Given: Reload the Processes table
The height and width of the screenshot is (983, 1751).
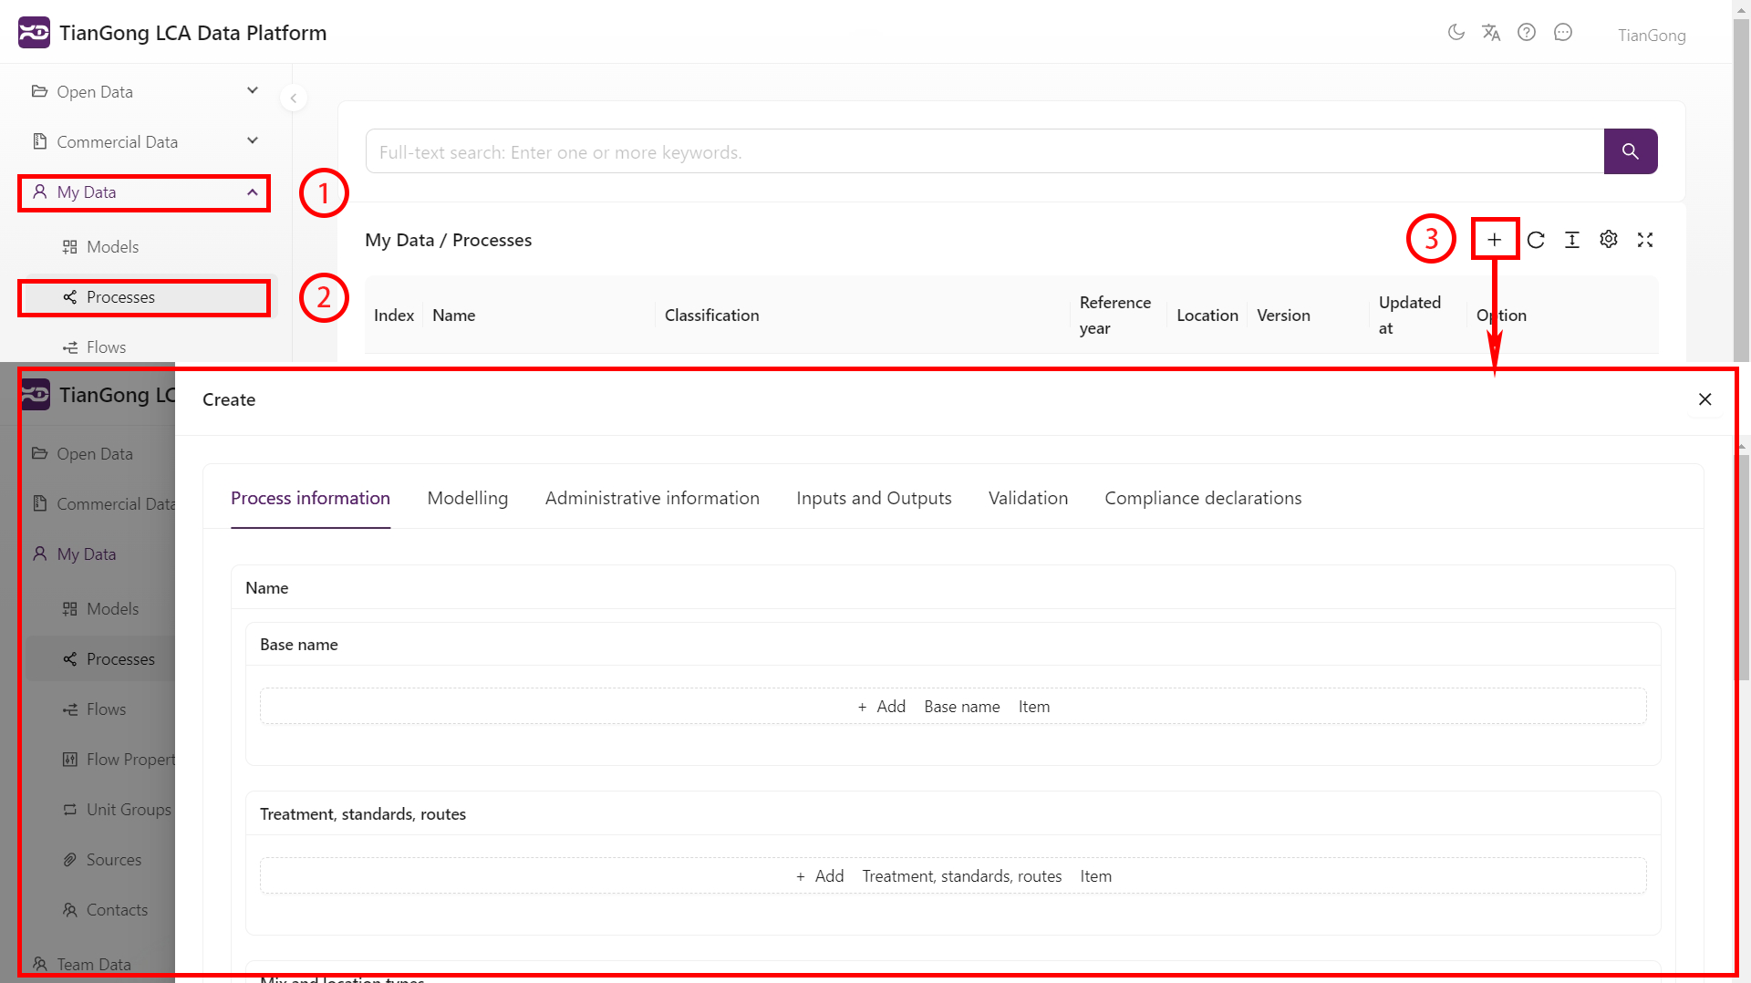Looking at the screenshot, I should tap(1536, 240).
